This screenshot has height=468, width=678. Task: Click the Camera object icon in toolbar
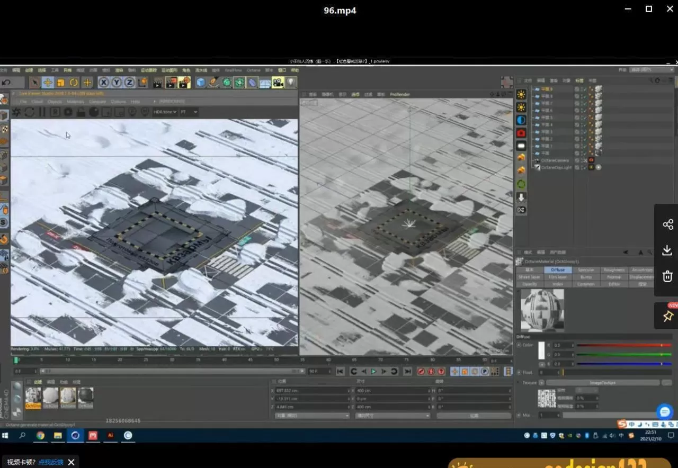tap(278, 83)
